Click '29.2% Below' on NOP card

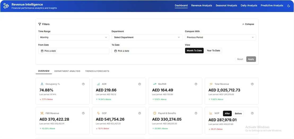[216, 129]
